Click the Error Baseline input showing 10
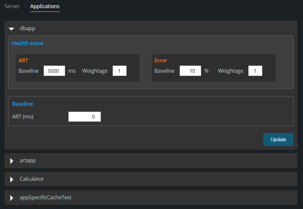 [x=190, y=70]
